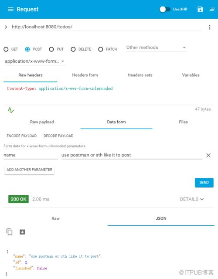This screenshot has height=279, width=218.
Task: Click the 200 OK status badge
Action: (x=18, y=199)
